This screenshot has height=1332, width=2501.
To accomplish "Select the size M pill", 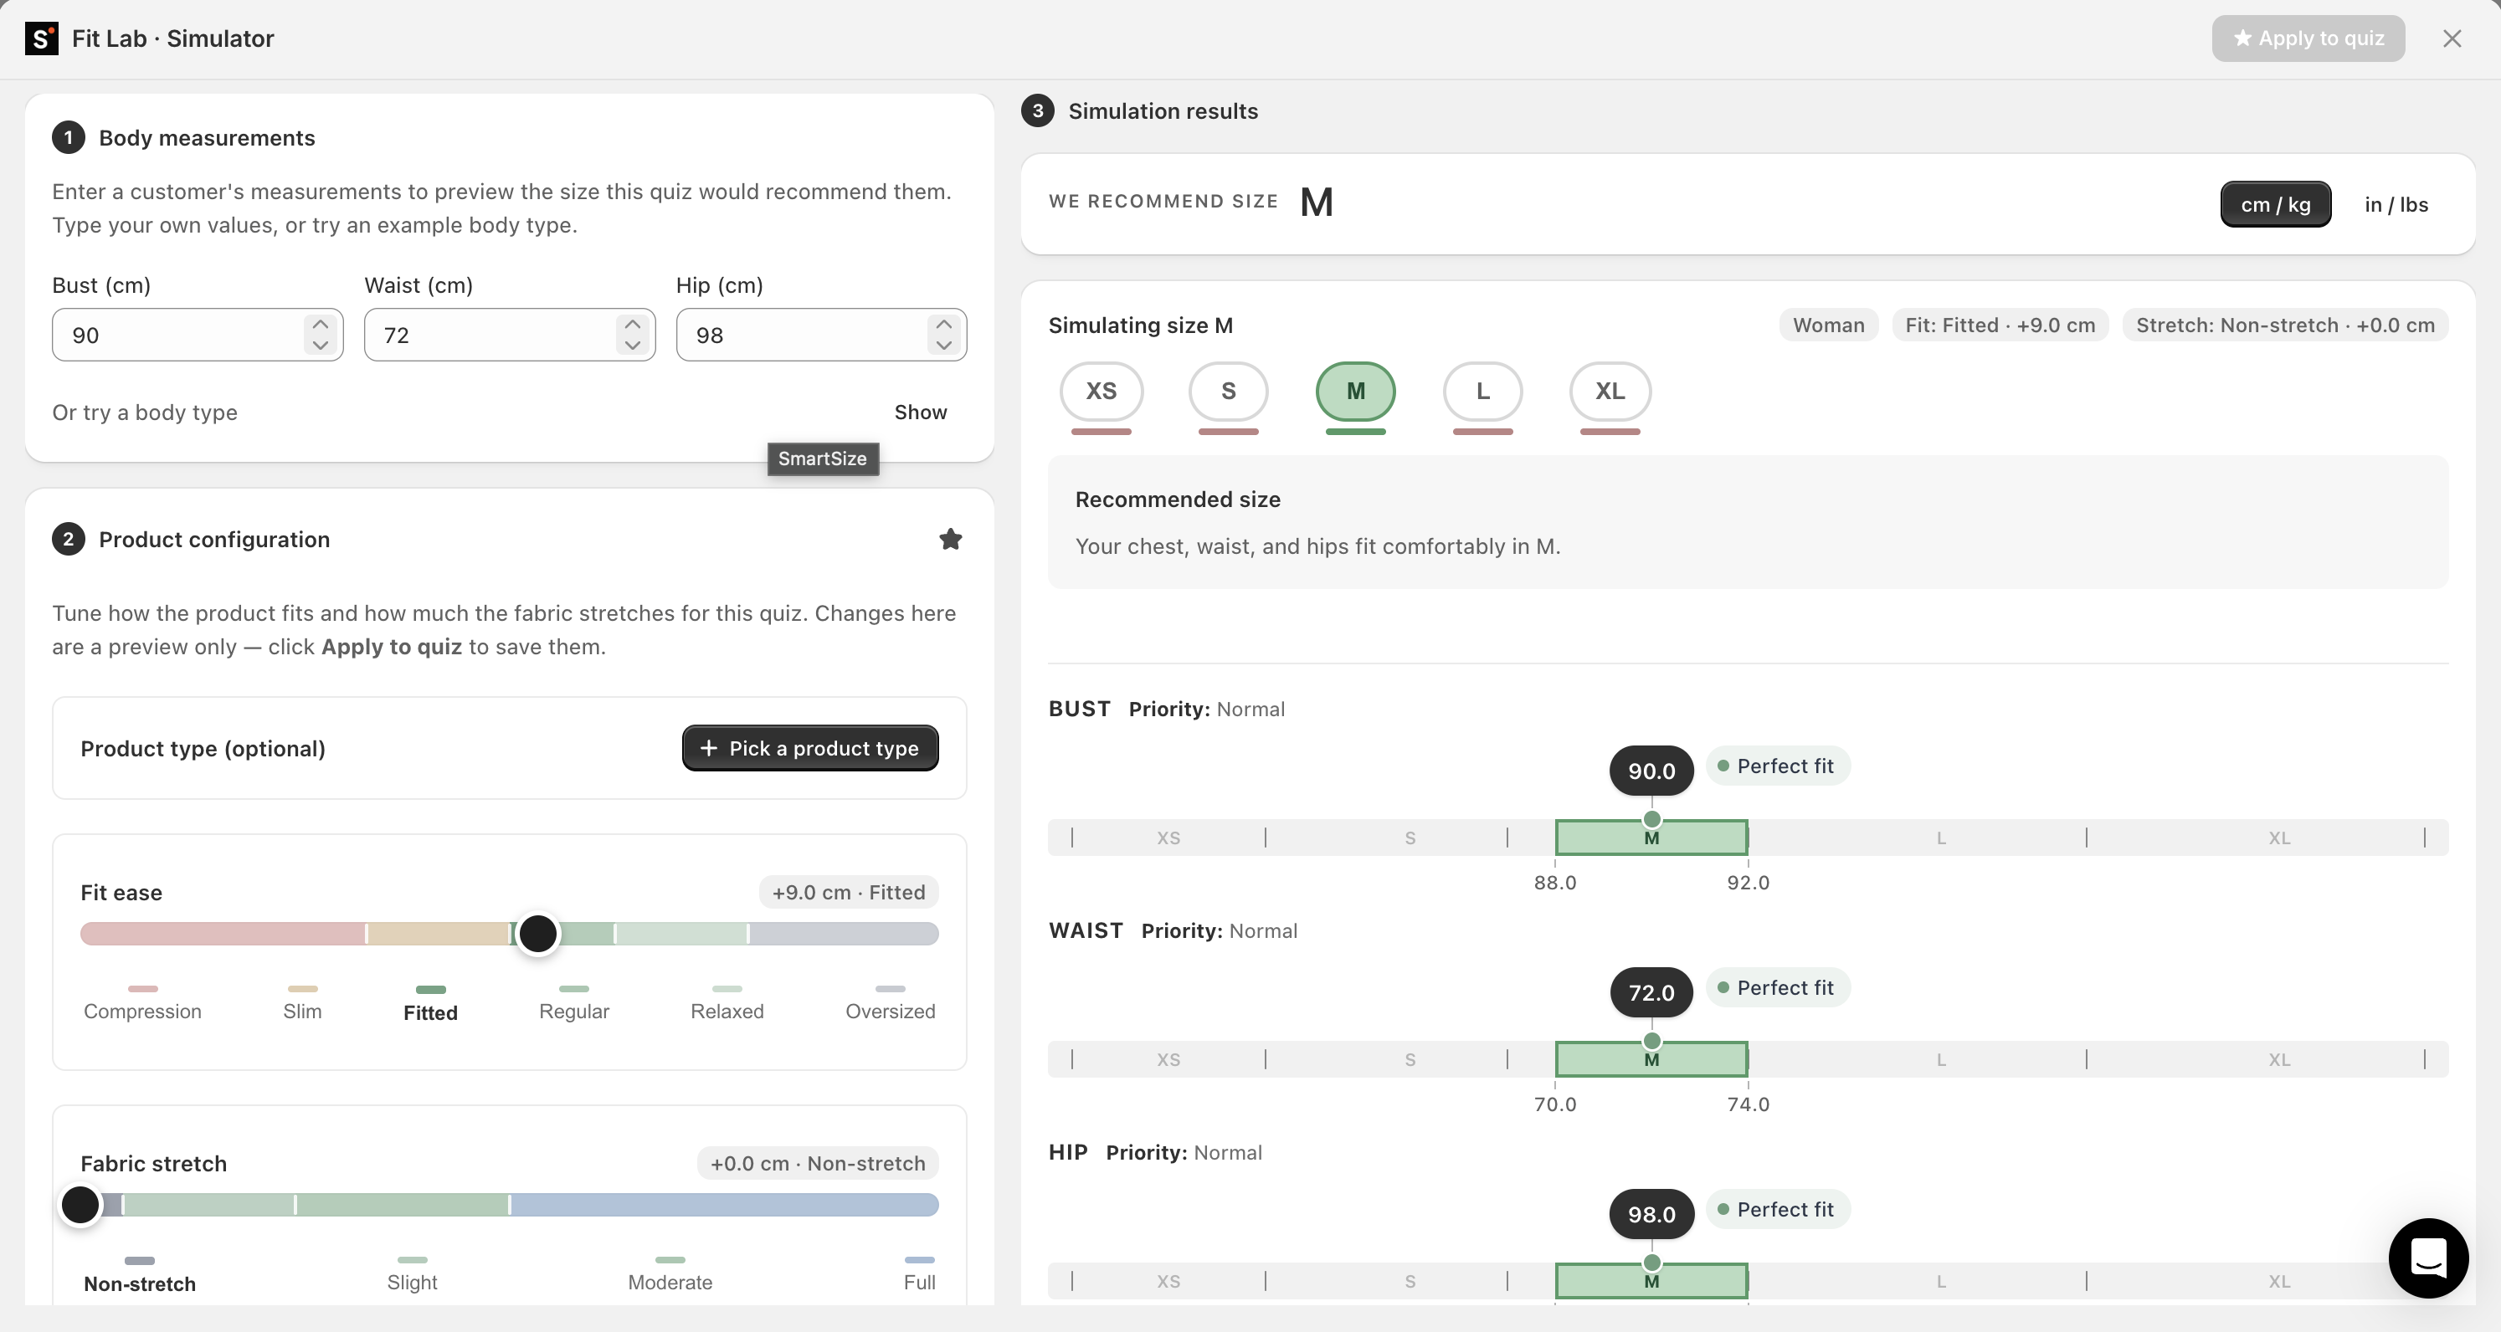I will tap(1355, 392).
